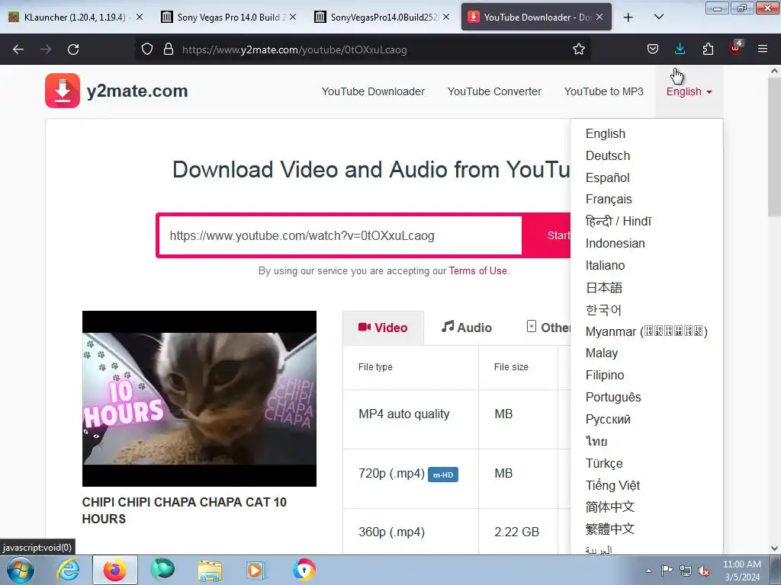The image size is (781, 585).
Task: Click the padlock site info icon
Action: pyautogui.click(x=169, y=50)
